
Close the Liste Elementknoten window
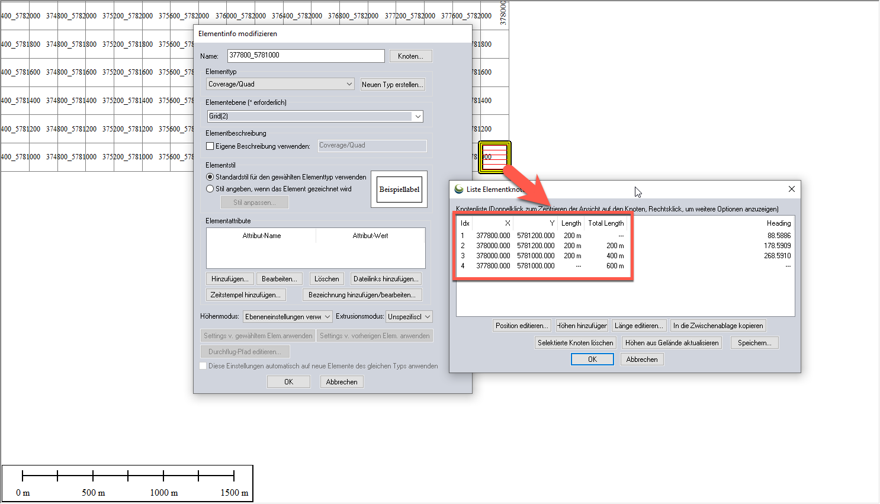792,189
